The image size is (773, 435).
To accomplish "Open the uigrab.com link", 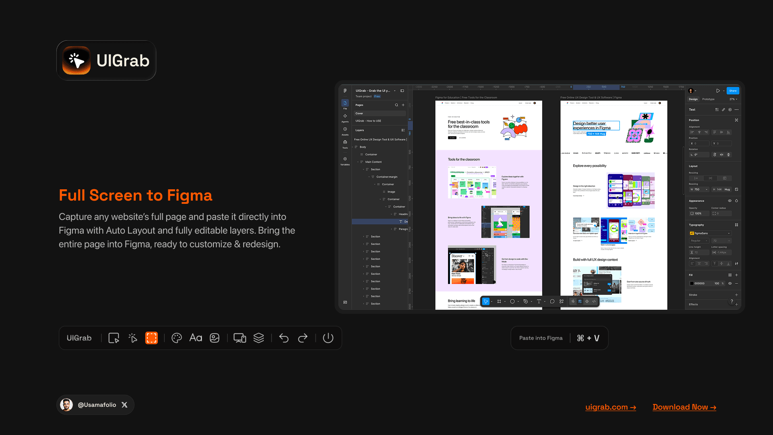I will coord(611,407).
